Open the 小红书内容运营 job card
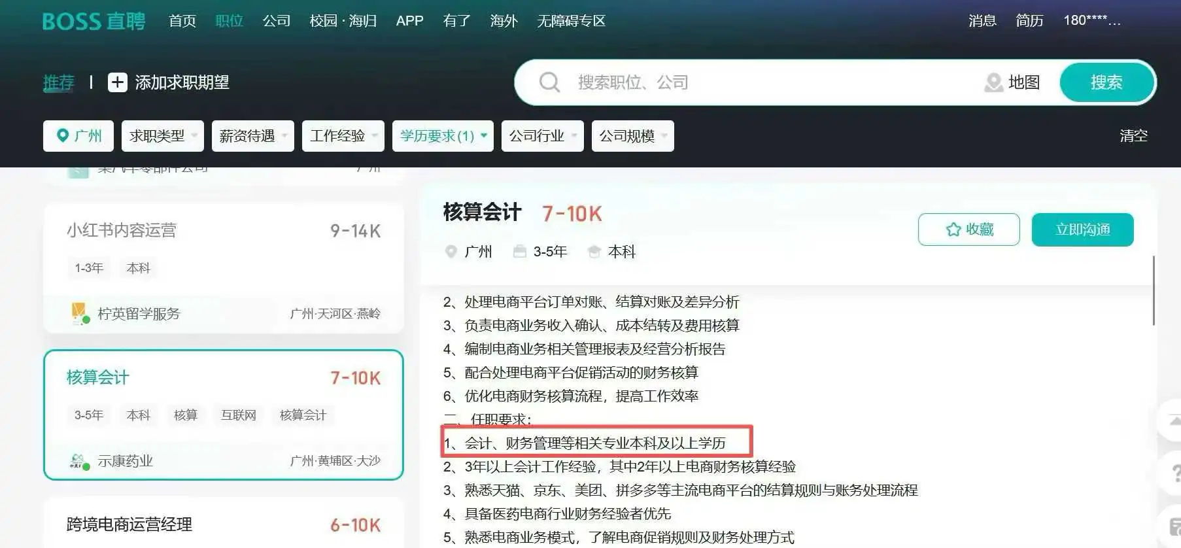 coord(224,268)
